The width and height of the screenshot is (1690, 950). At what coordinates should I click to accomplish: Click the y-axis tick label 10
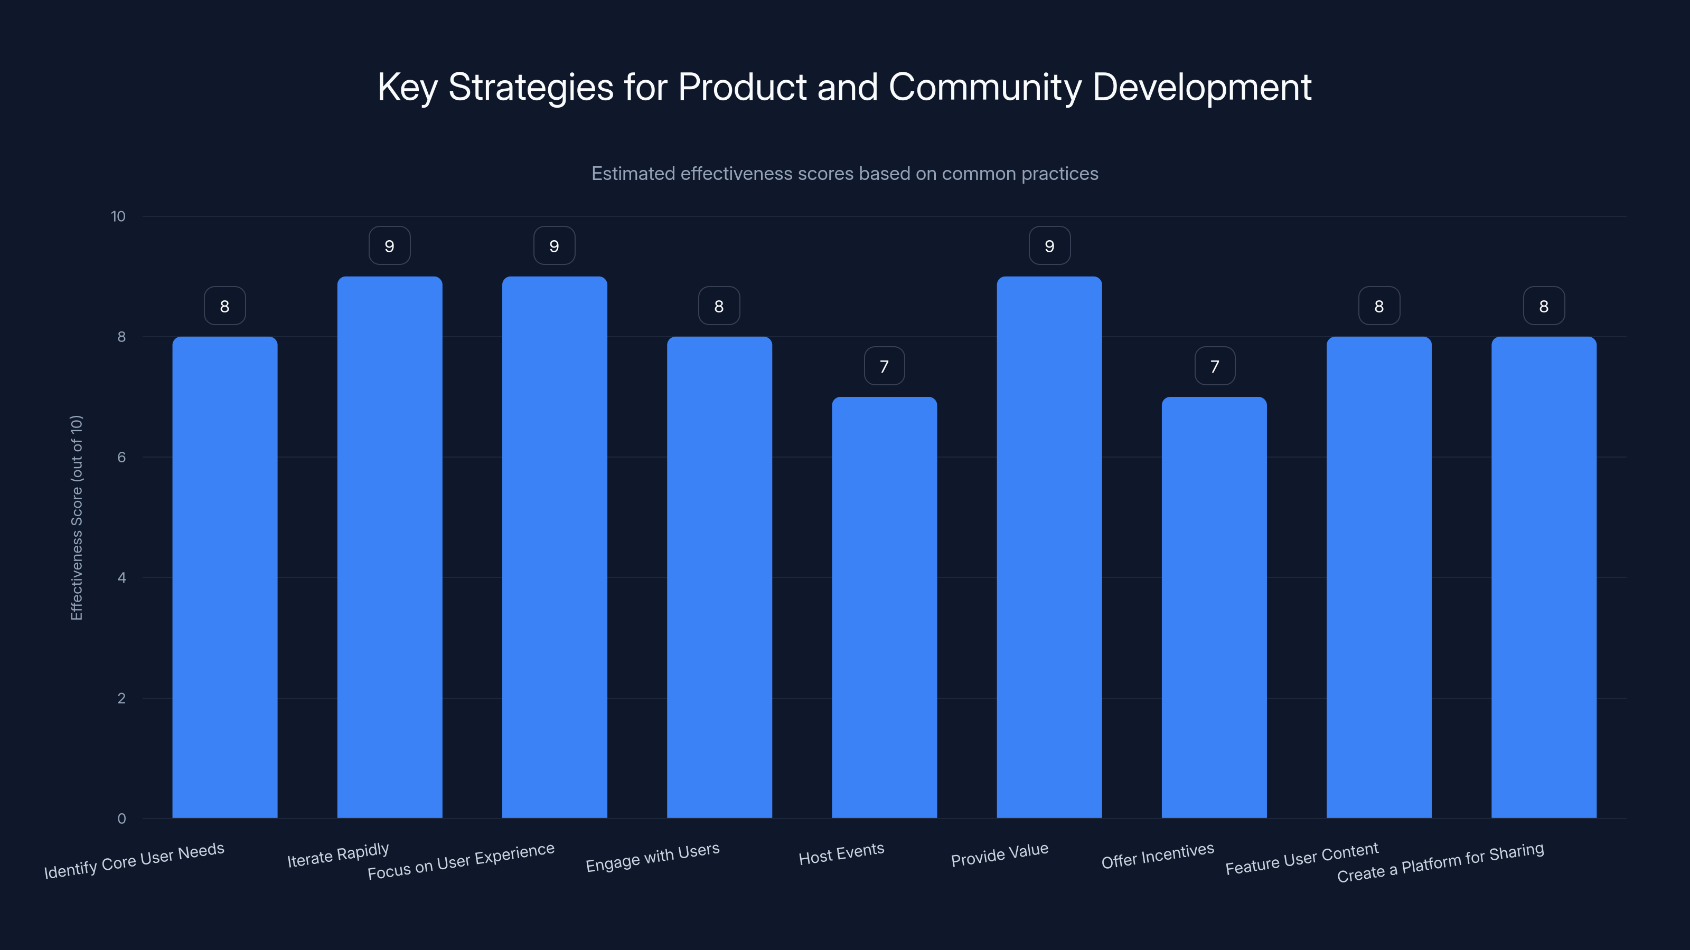click(118, 216)
